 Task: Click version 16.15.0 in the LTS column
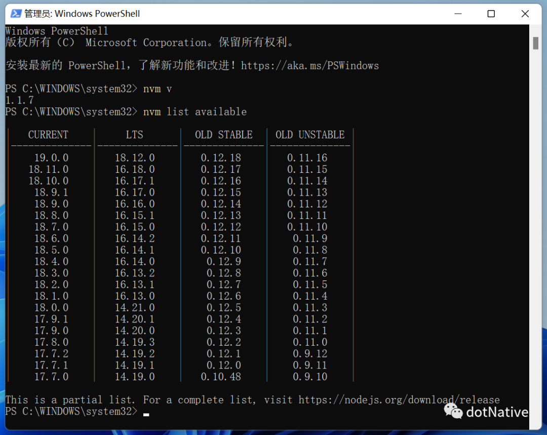tap(135, 227)
